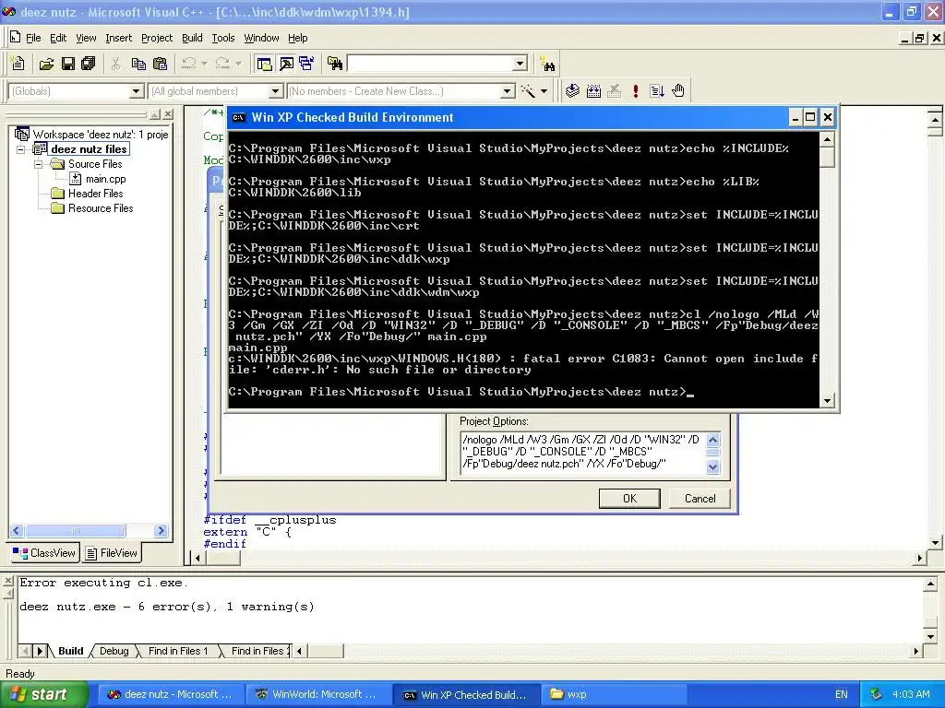Click the console window system icon
This screenshot has width=945, height=708.
(x=239, y=117)
